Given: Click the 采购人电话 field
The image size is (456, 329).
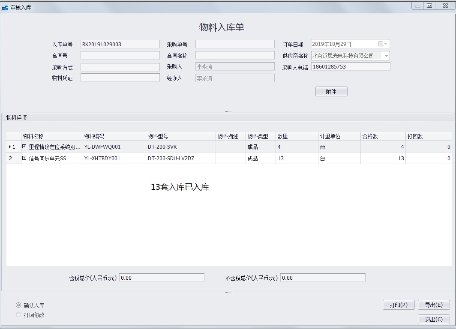Looking at the screenshot, I should (x=351, y=67).
